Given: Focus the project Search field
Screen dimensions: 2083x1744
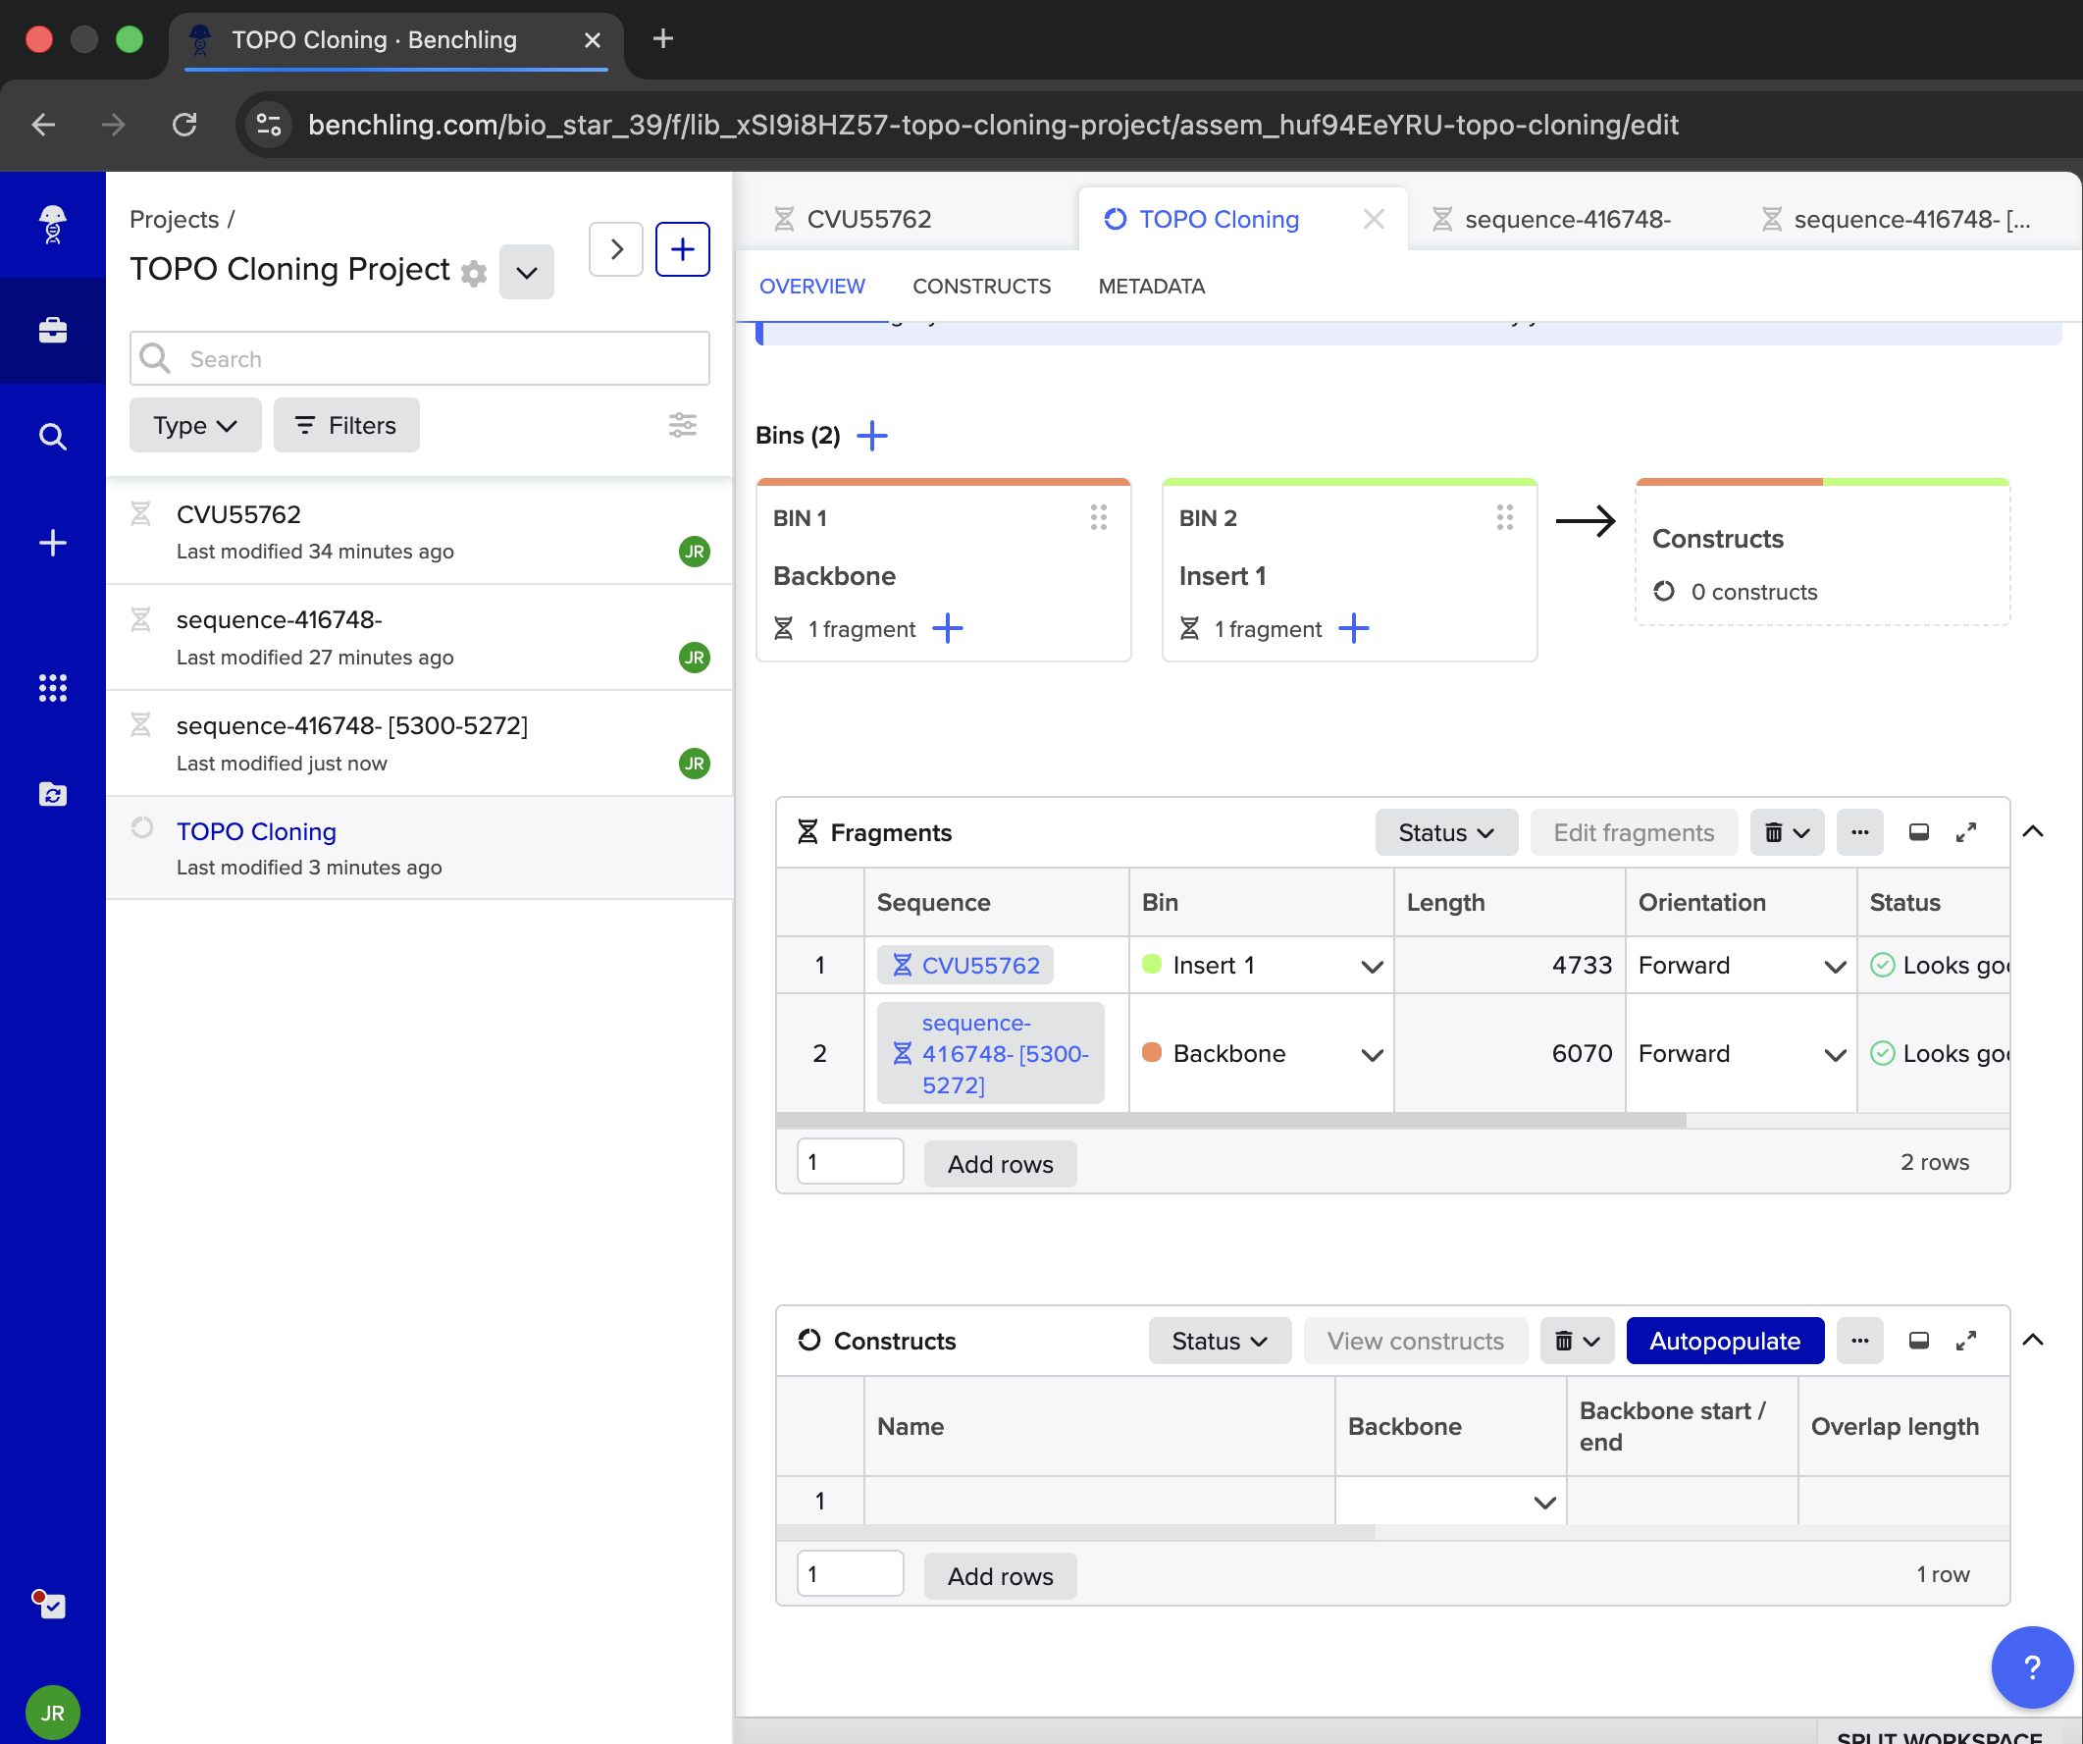Looking at the screenshot, I should pos(420,358).
